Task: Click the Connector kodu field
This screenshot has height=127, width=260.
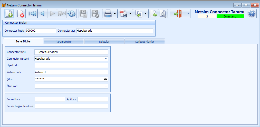Action: [41, 31]
